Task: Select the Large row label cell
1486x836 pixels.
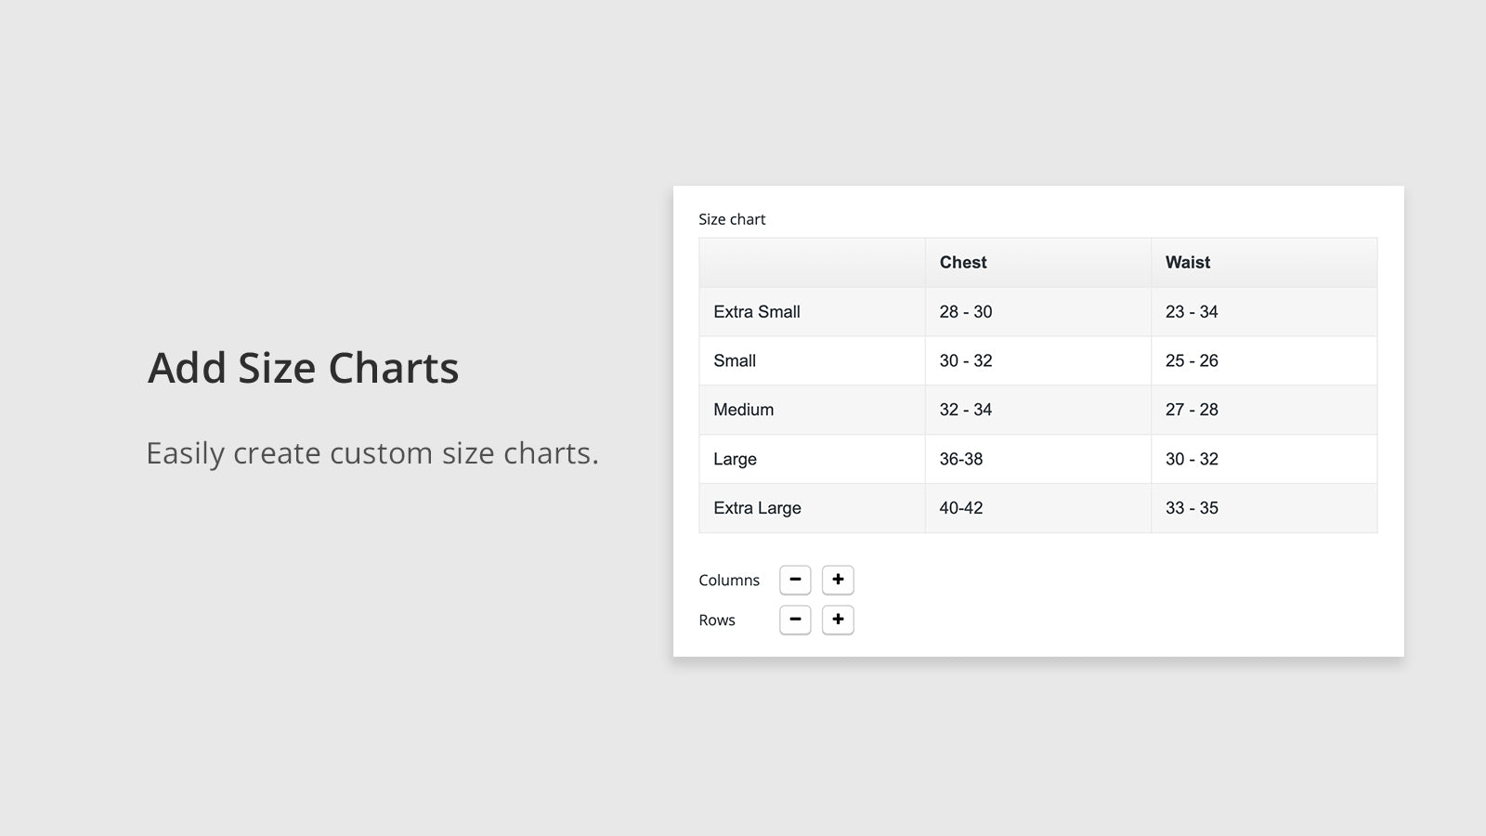Action: 735,459
